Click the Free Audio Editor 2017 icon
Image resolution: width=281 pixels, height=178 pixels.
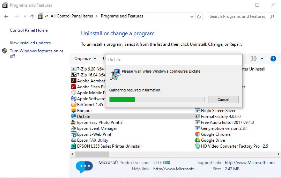pyautogui.click(x=197, y=122)
